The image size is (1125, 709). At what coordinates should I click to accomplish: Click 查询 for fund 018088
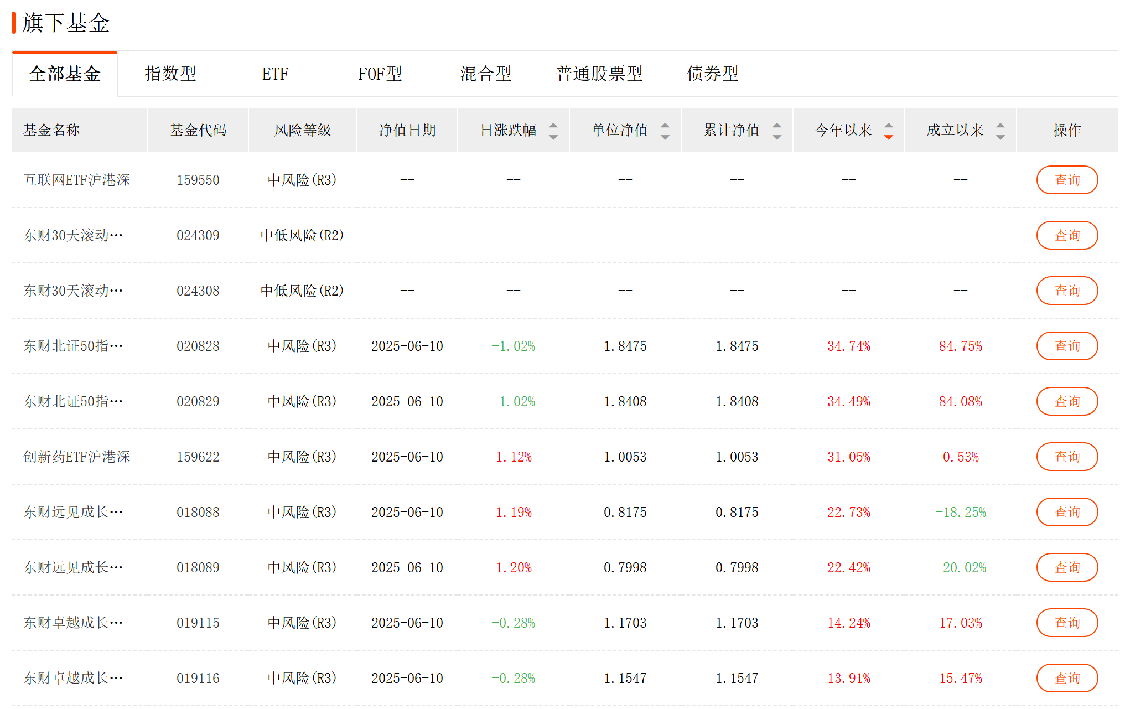[x=1067, y=512]
